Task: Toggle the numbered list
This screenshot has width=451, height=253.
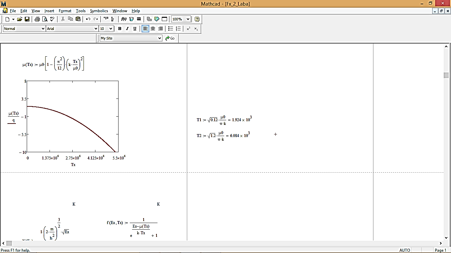Action: pos(178,29)
